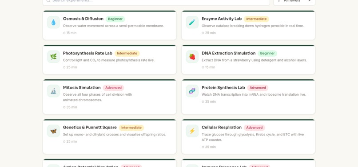
Task: Click 'Watch DNA transcription into mRNA' description
Action: tap(254, 94)
